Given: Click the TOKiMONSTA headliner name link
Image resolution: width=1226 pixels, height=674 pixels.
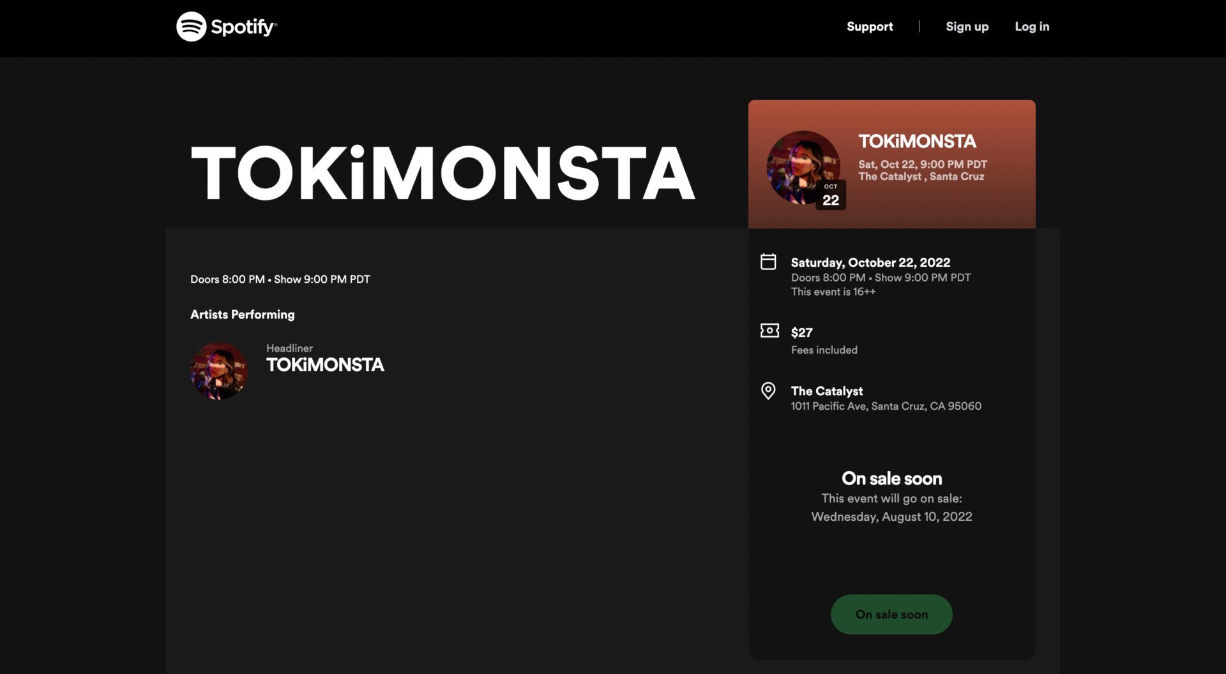Looking at the screenshot, I should tap(325, 364).
